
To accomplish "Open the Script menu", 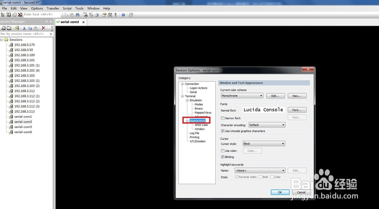I will [x=67, y=8].
